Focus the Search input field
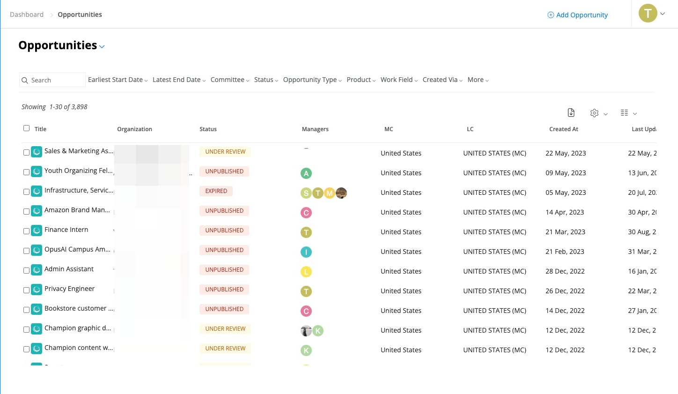 pyautogui.click(x=52, y=80)
